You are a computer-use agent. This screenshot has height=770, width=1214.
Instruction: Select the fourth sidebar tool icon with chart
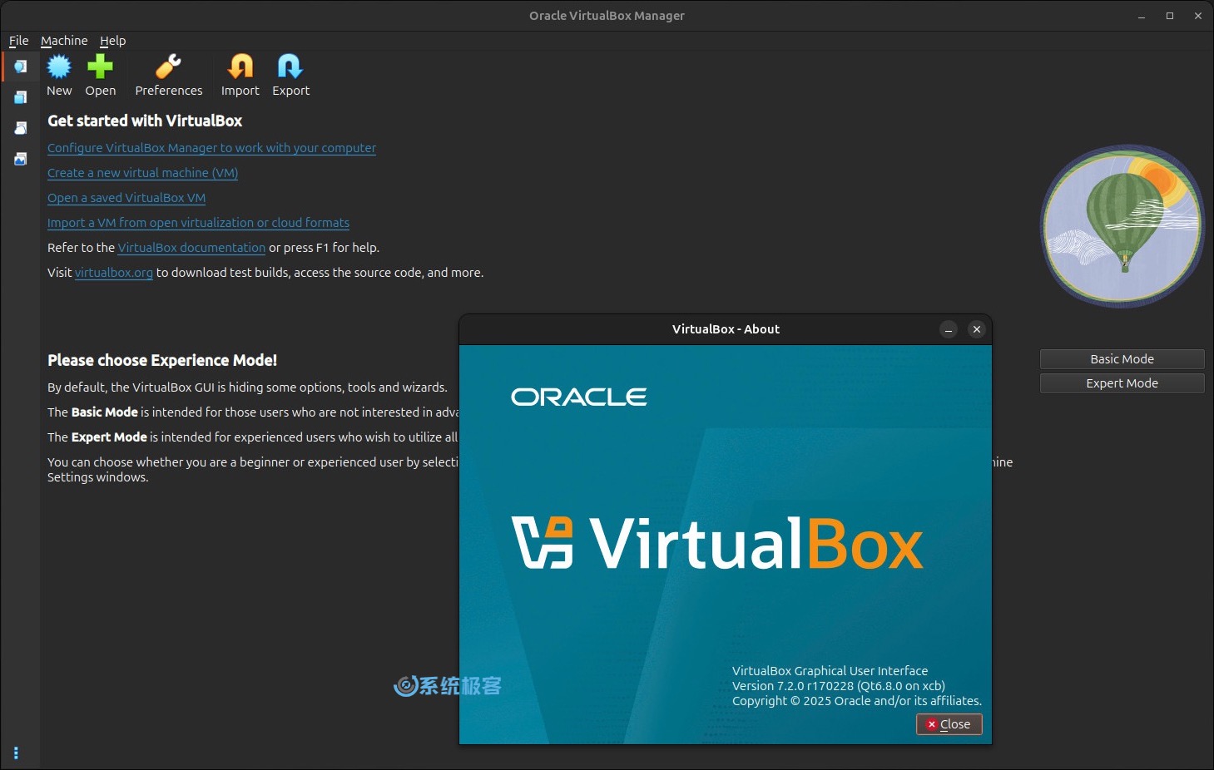click(x=21, y=159)
